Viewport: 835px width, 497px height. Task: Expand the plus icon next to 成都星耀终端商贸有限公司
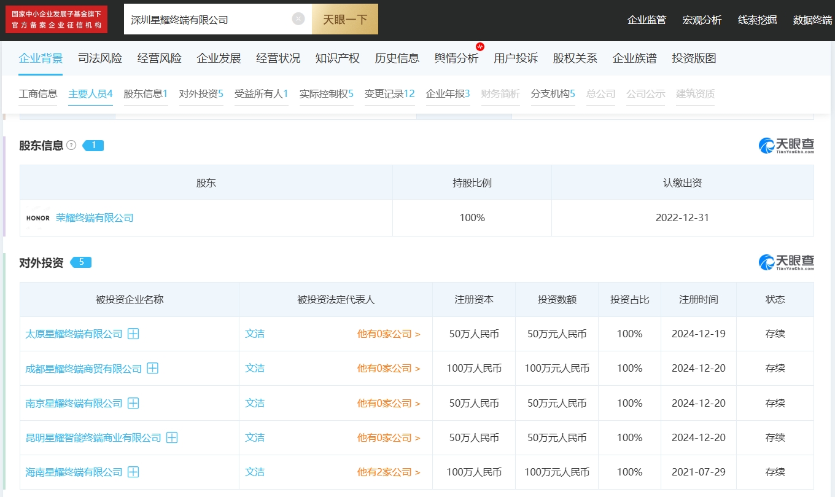point(152,369)
